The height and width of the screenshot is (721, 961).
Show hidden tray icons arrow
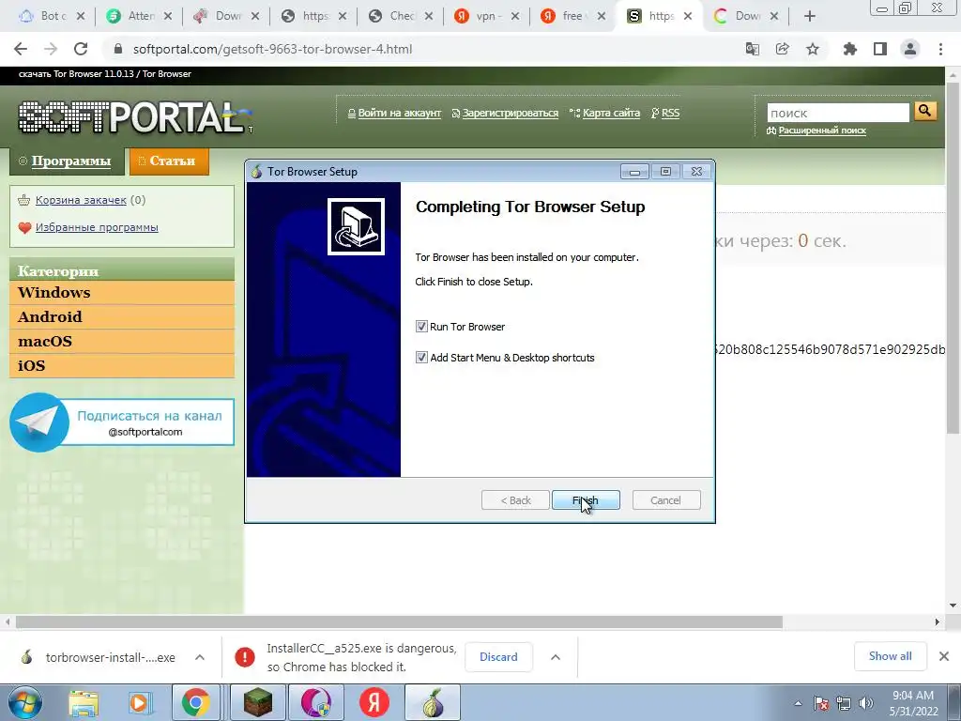click(x=798, y=703)
